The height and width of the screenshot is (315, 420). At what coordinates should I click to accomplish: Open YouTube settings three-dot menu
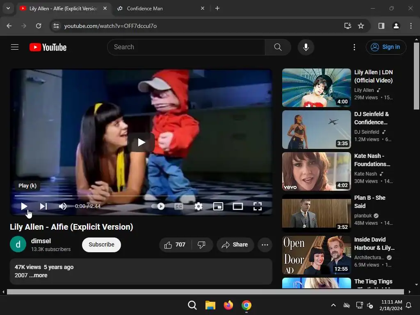(354, 47)
